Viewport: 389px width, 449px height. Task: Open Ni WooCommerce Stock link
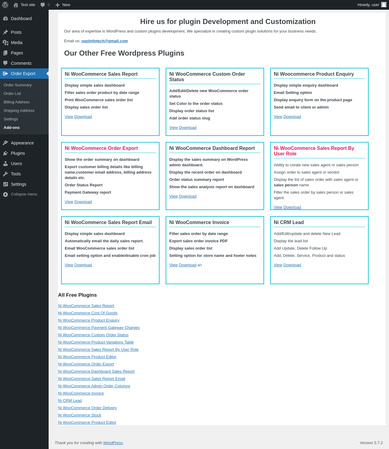(80, 415)
